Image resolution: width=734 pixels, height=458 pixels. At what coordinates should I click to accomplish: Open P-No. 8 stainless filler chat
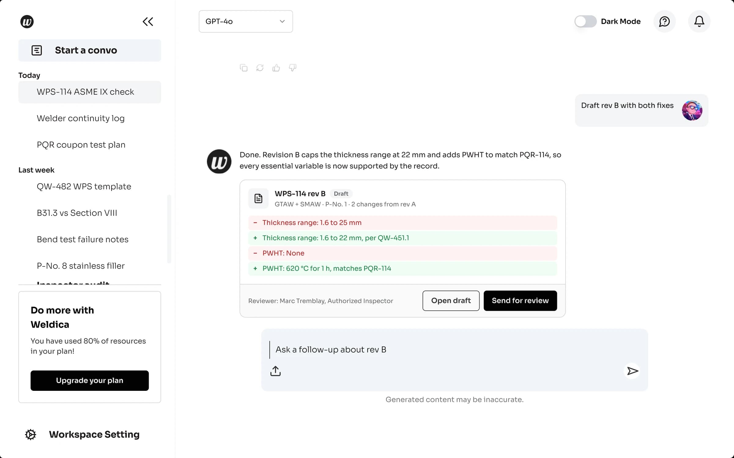pos(90,266)
